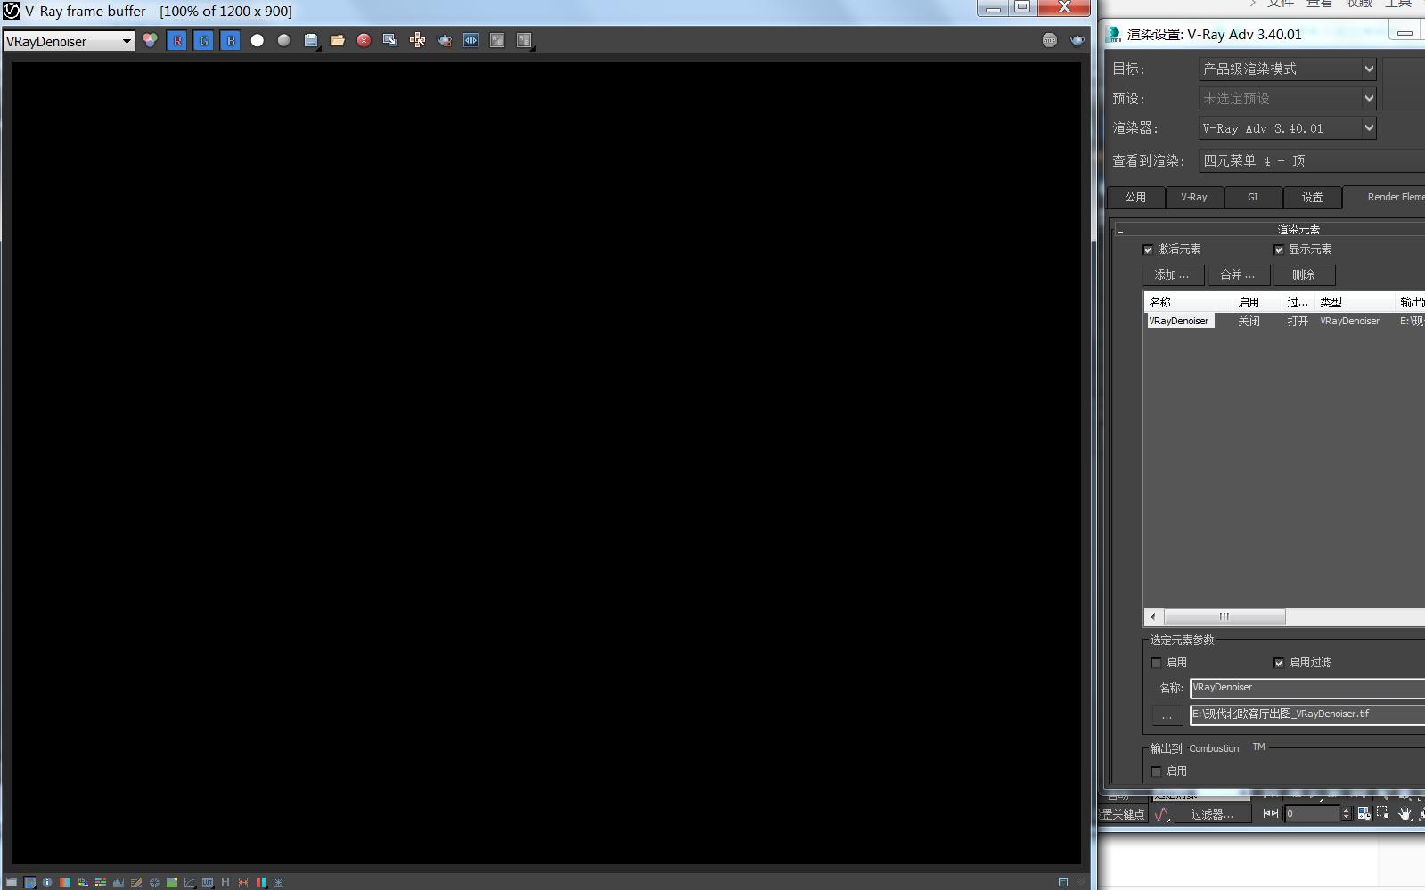Enable track mouse while rendering
Screen dimensions: 1425x890
tap(417, 40)
